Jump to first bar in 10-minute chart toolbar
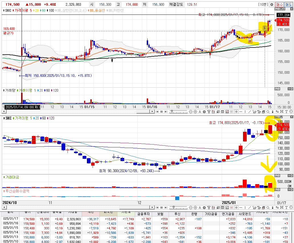 pos(157,112)
